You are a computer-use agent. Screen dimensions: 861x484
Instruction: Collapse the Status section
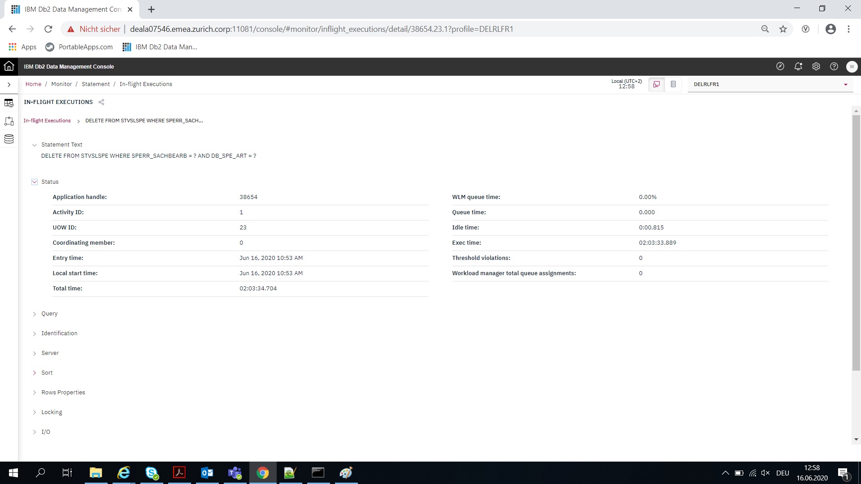click(x=35, y=182)
